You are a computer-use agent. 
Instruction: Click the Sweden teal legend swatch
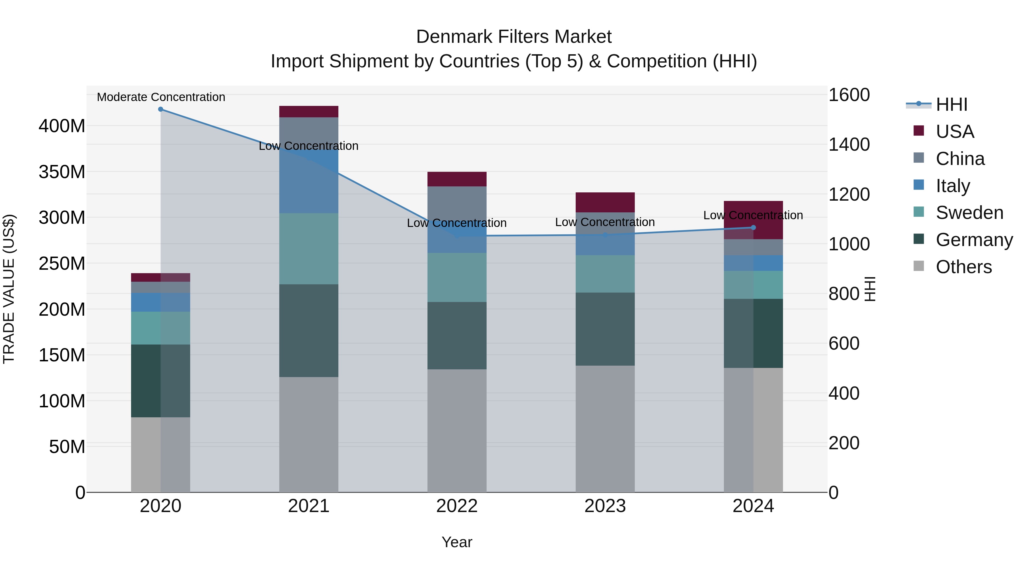pyautogui.click(x=919, y=212)
